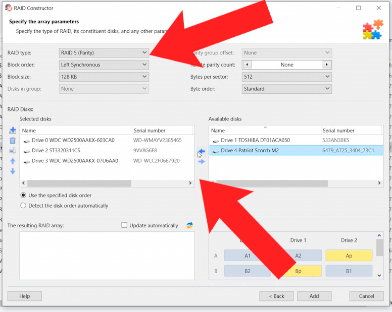Viewport: 392px width, 312px height.
Task: Click the Drive 2 ST3320311CS disk icon
Action: 26,151
